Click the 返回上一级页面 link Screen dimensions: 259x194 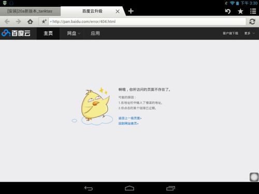(130, 118)
